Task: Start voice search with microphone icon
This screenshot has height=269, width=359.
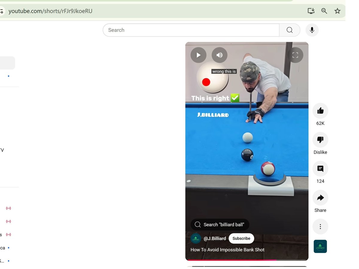Action: [x=312, y=30]
